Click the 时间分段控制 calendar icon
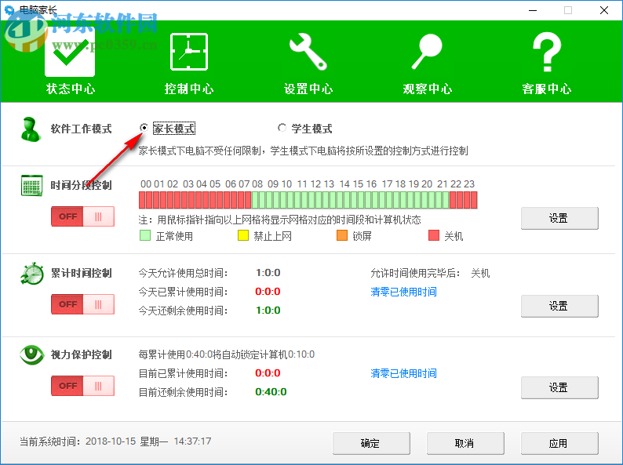Screen dimensions: 623x465 coord(31,185)
